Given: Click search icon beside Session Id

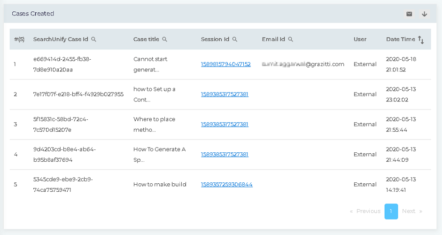Looking at the screenshot, I should (x=234, y=39).
